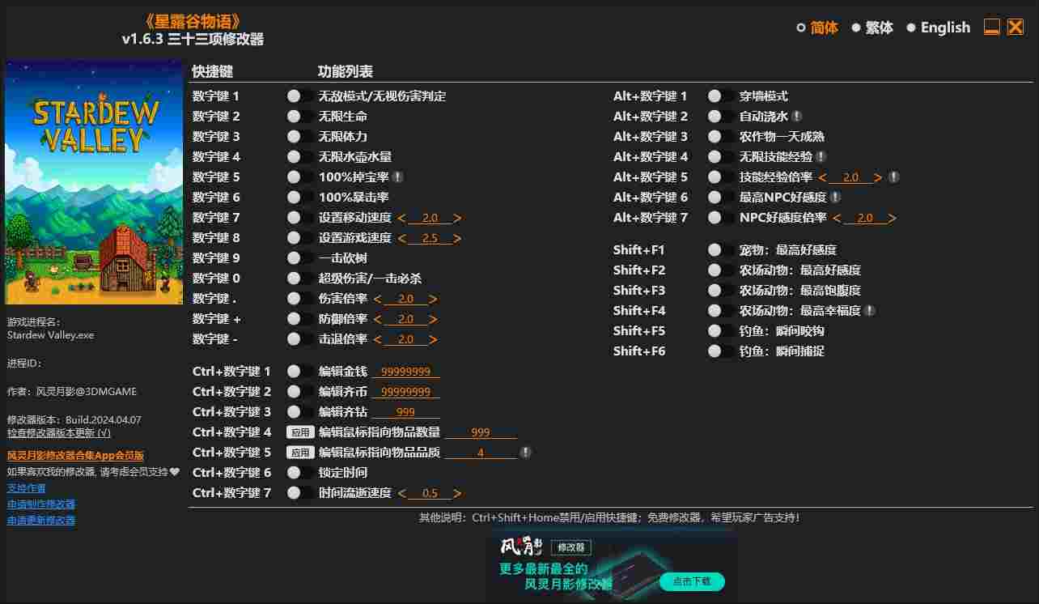Enable 农场动物：最高好感度 toggle
Viewport: 1039px width, 604px height.
point(721,270)
